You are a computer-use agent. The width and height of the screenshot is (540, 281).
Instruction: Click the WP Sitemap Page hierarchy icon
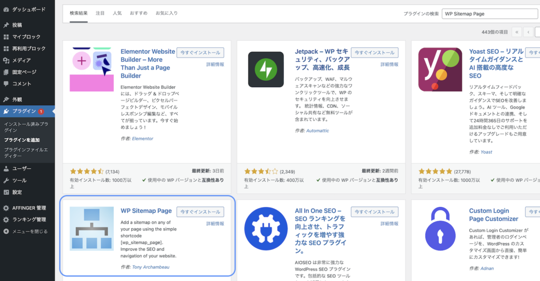coord(92,229)
